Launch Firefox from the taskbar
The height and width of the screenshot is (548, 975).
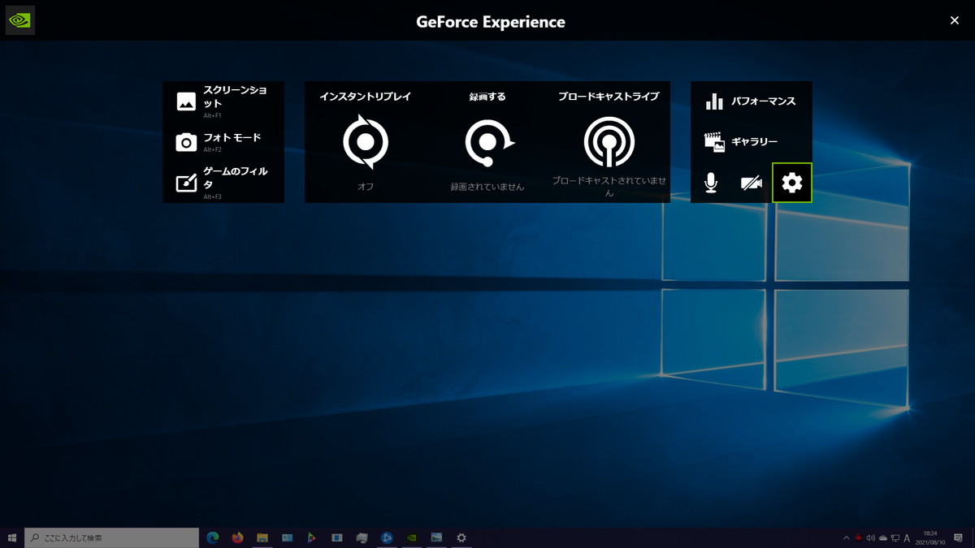tap(237, 537)
